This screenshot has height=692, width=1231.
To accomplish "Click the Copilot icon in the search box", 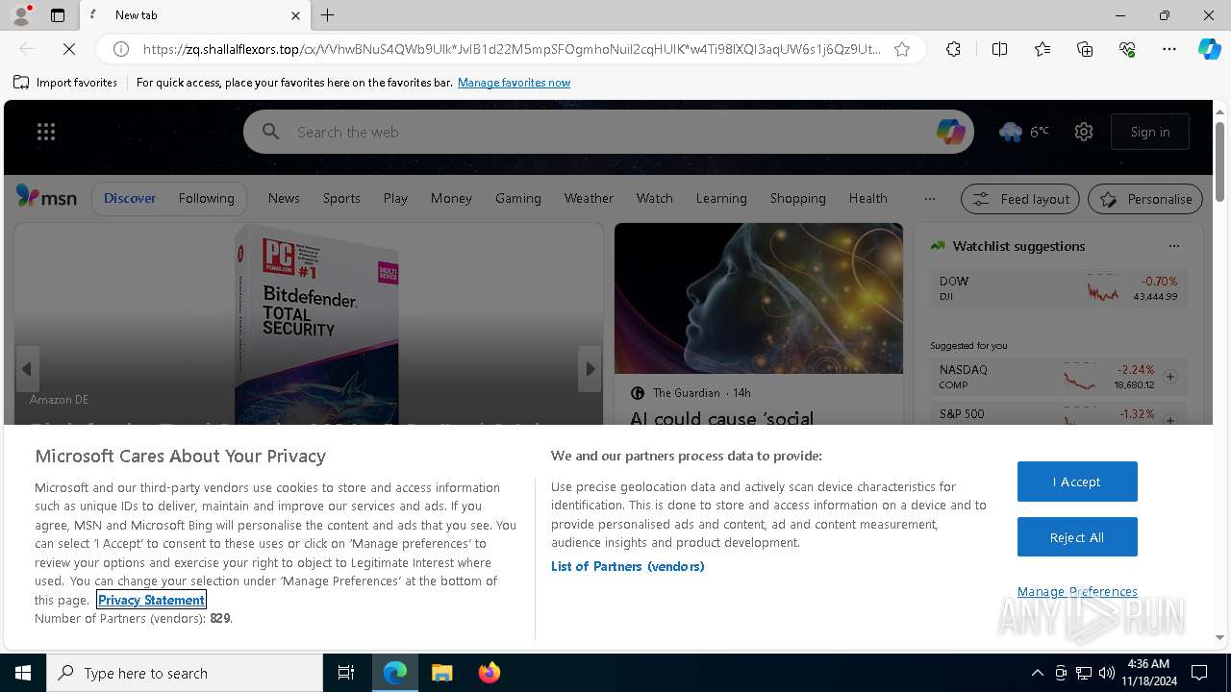I will pos(950,132).
